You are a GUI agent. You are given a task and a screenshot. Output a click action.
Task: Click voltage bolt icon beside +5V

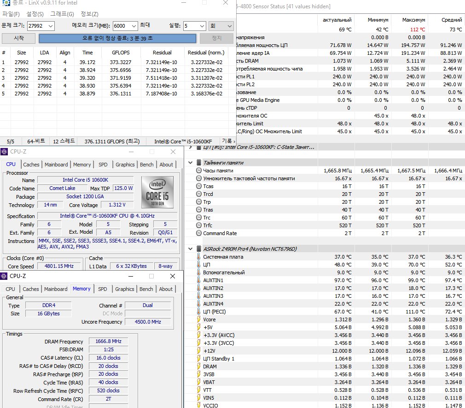point(199,327)
